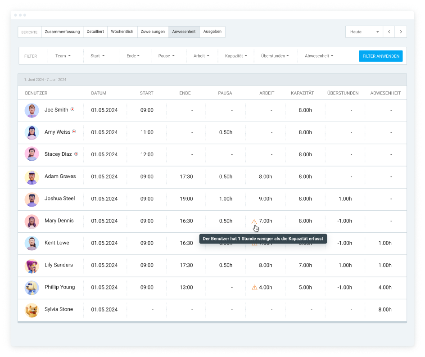
Task: Switch to the Ausgaben tab
Action: coord(212,32)
